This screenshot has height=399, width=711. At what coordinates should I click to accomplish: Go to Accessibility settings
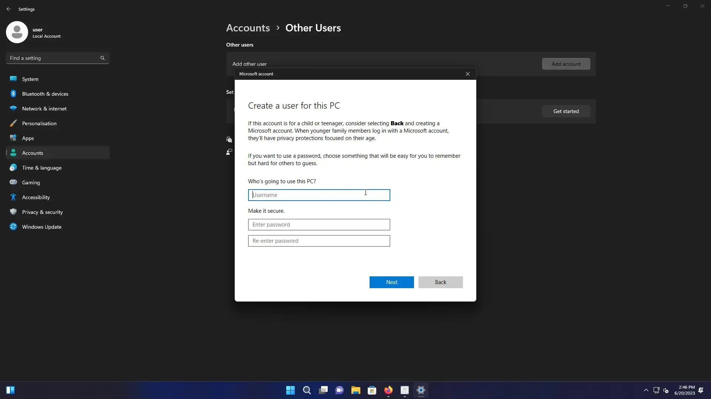coord(36,197)
